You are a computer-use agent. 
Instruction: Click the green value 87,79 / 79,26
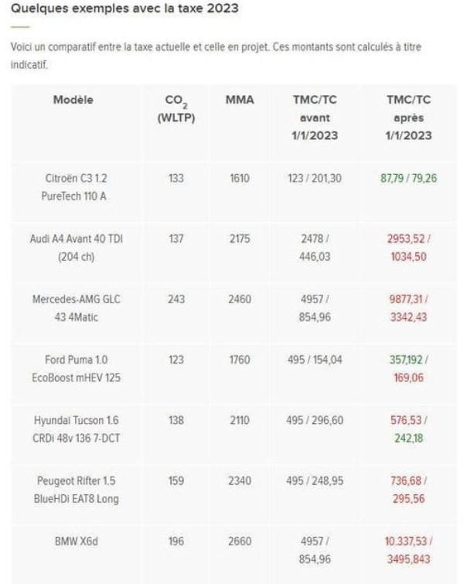pyautogui.click(x=408, y=178)
